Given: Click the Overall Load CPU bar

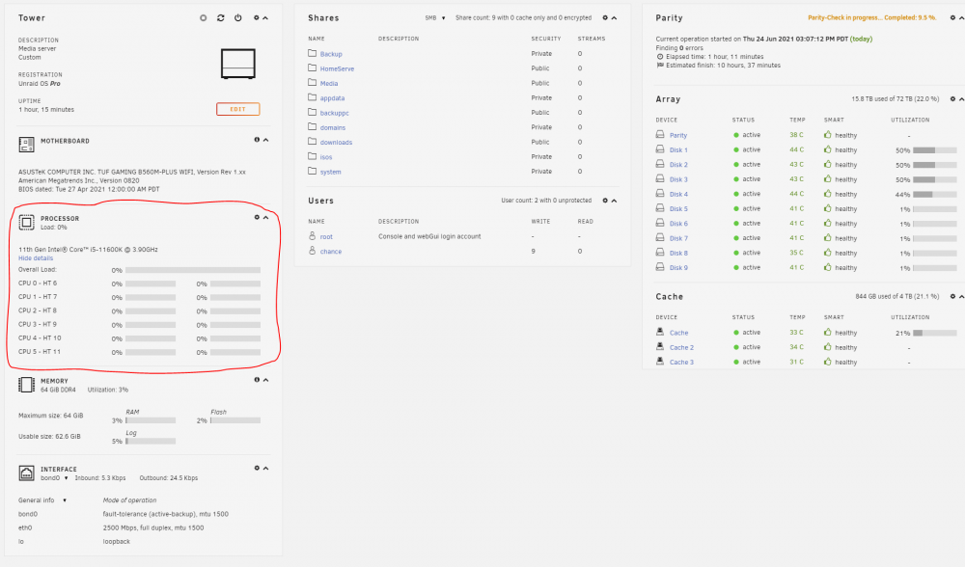Looking at the screenshot, I should pos(193,270).
